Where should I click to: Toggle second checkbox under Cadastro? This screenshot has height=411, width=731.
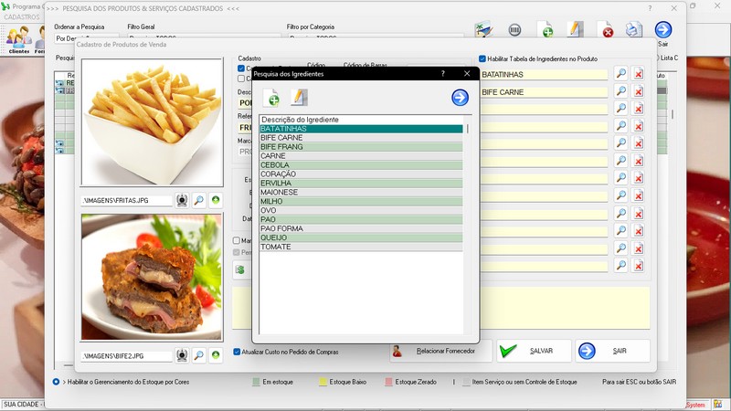(241, 79)
